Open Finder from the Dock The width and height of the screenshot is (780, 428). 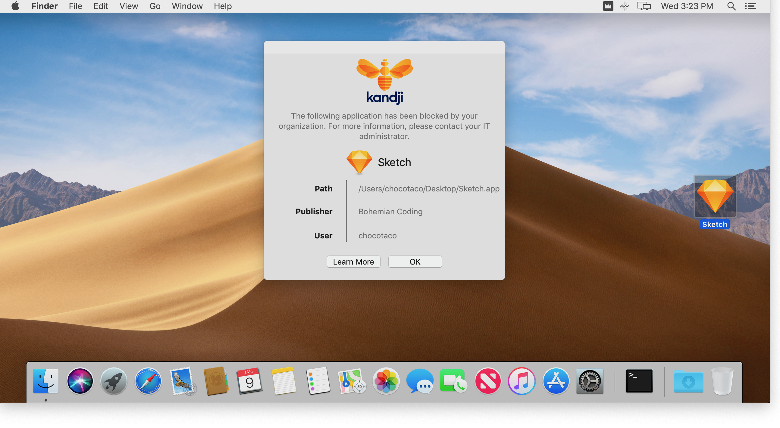coord(46,381)
